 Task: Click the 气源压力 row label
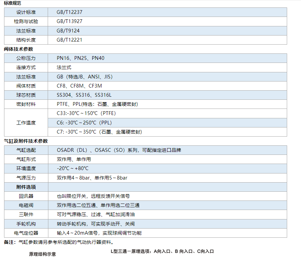26,178
